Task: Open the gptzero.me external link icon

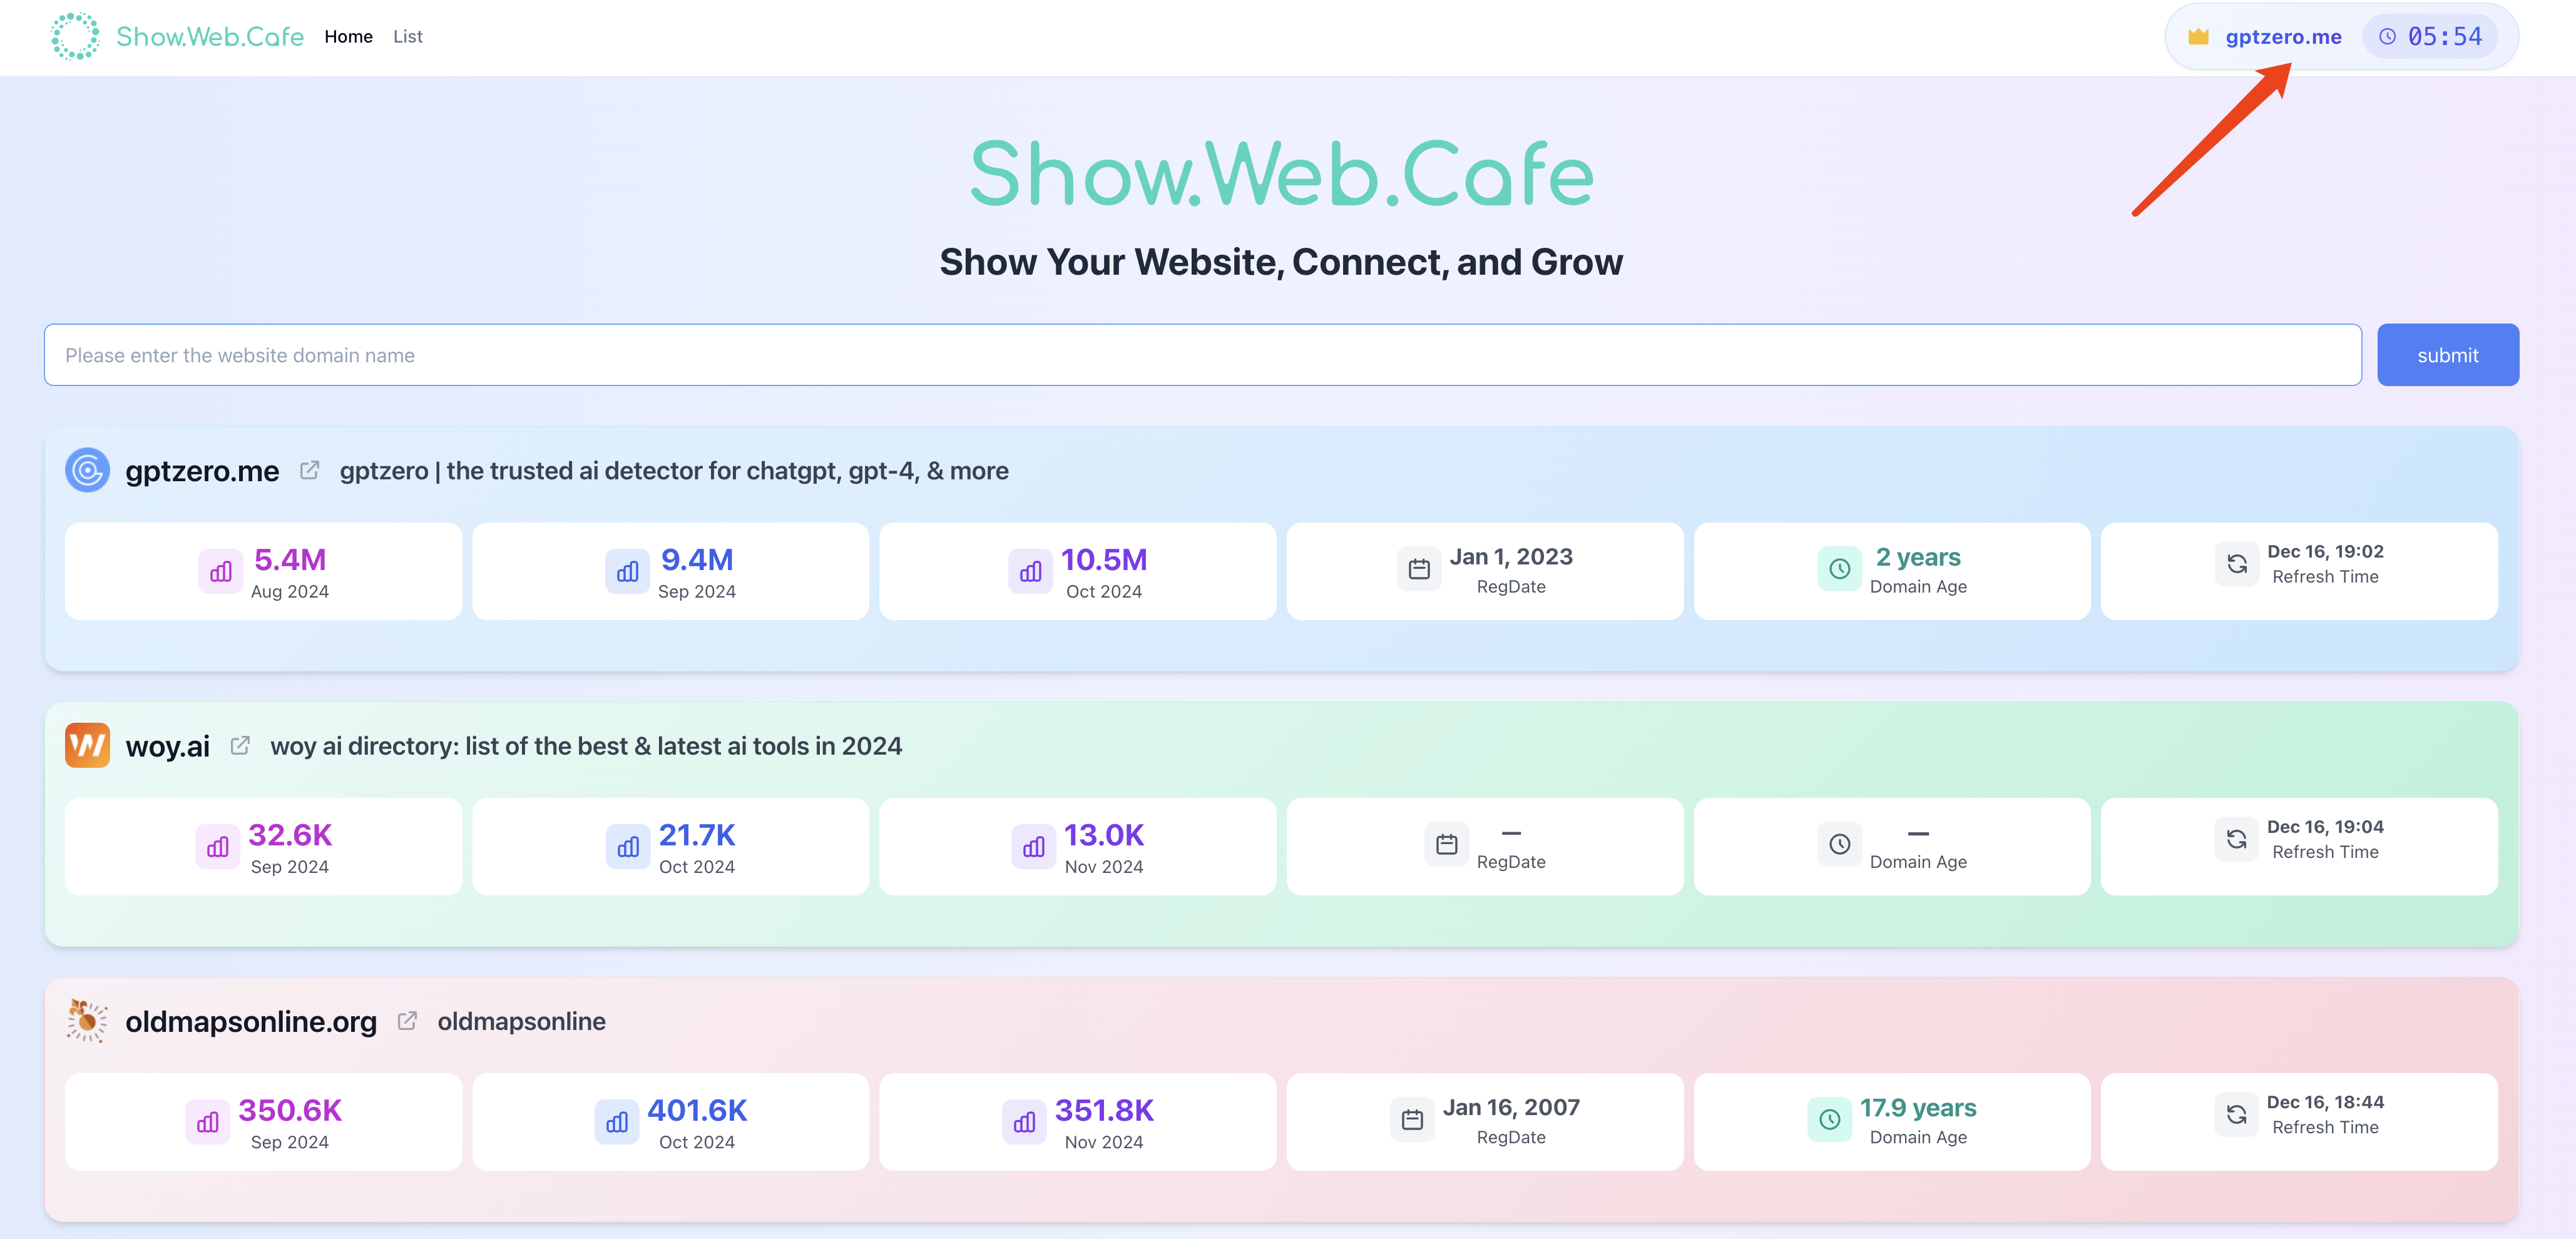Action: pos(310,470)
